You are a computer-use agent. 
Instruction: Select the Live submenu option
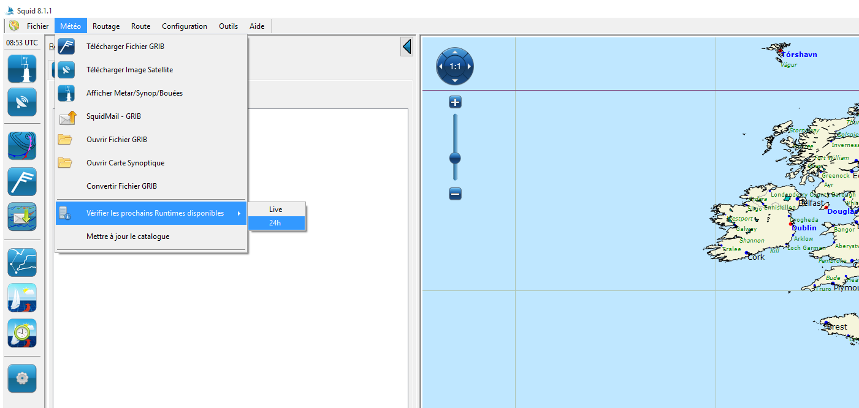[275, 210]
